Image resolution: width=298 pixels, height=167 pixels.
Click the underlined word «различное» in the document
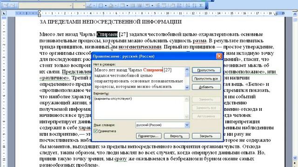55,78
